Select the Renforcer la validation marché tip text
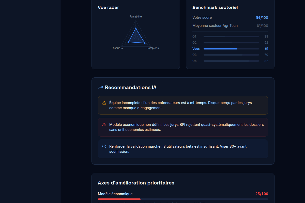 pos(178,149)
